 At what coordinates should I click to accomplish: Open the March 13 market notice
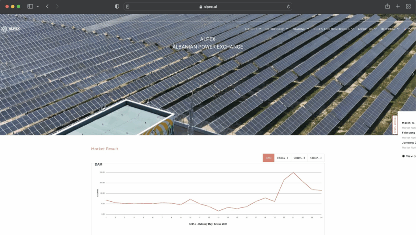409,123
